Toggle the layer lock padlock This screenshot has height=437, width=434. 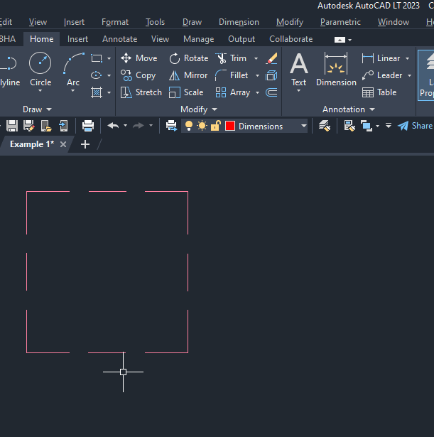coord(216,126)
